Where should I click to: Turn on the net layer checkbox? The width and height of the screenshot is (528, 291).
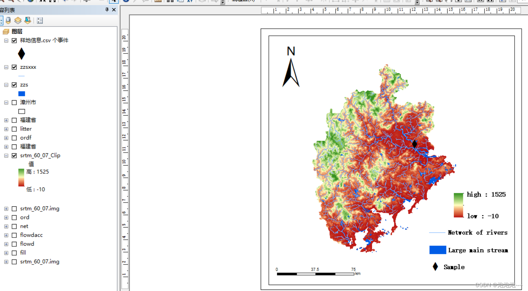pyautogui.click(x=14, y=226)
